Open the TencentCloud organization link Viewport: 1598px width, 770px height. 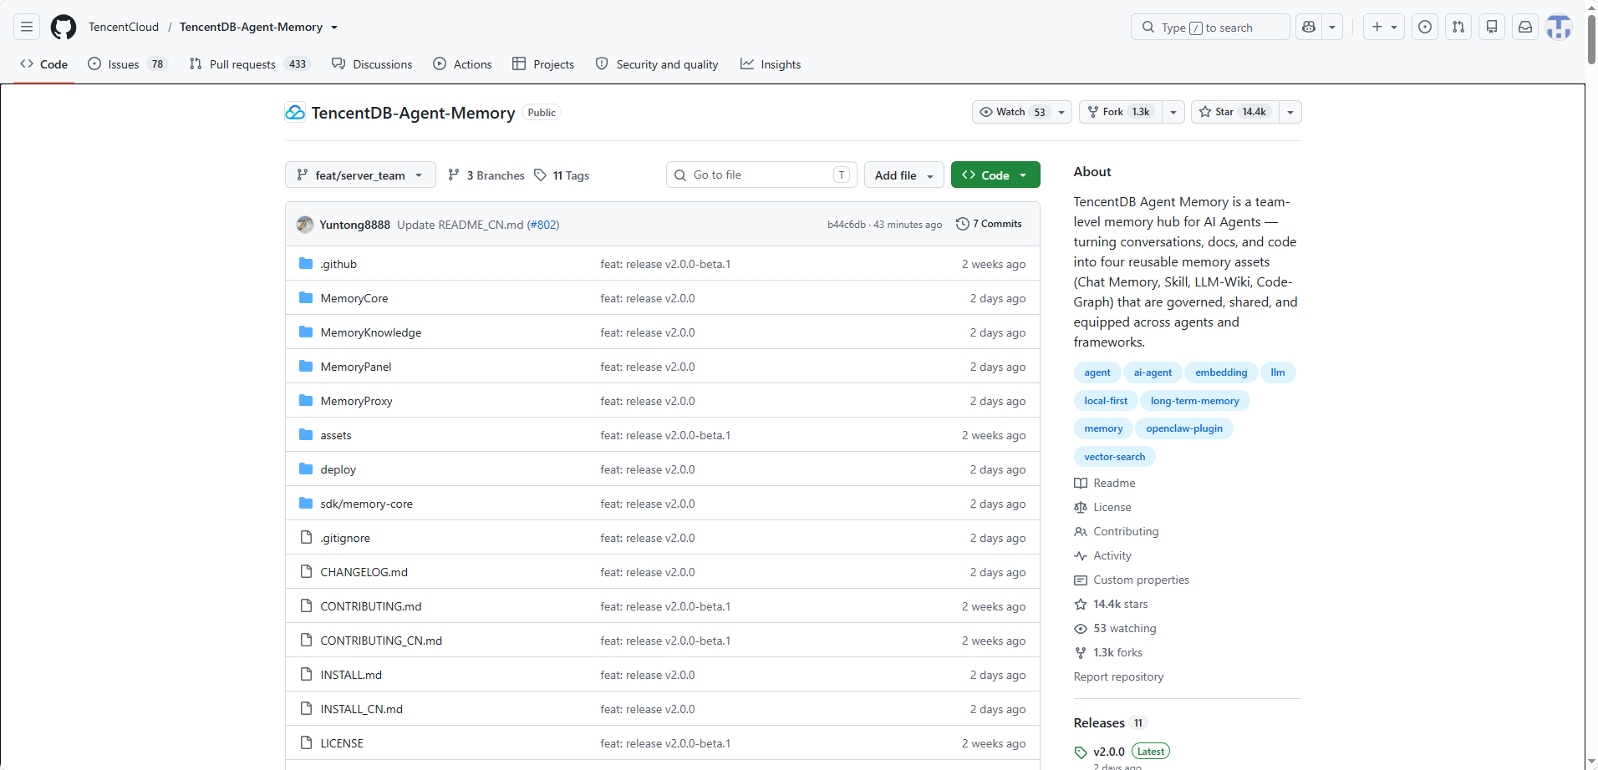click(124, 28)
